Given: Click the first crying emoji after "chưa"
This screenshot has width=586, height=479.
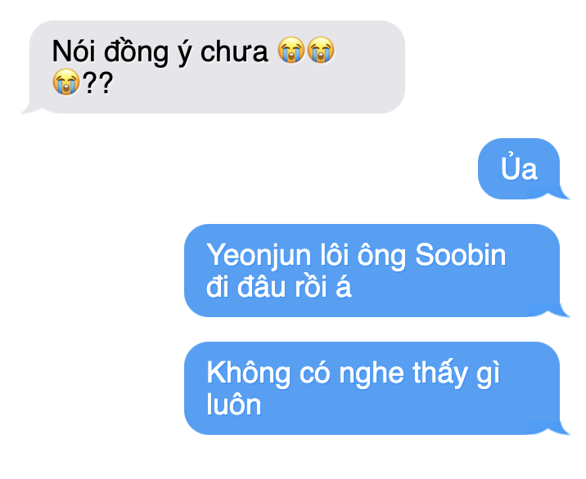Looking at the screenshot, I should [291, 50].
